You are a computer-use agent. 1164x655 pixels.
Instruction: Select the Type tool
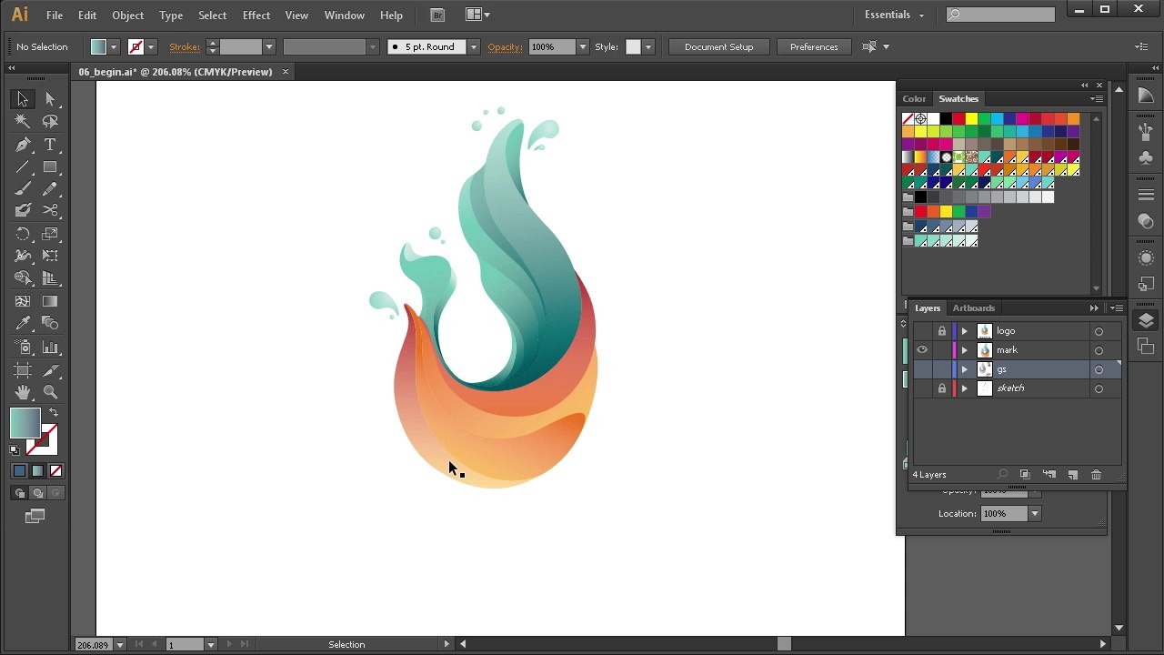pyautogui.click(x=50, y=146)
